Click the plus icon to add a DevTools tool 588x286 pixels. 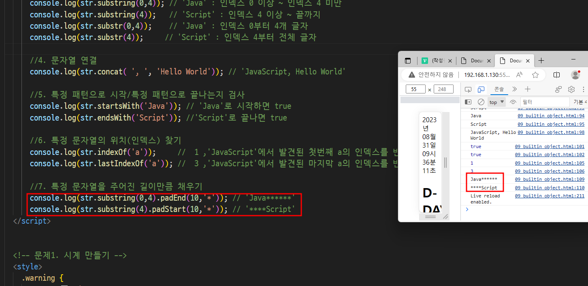(527, 89)
